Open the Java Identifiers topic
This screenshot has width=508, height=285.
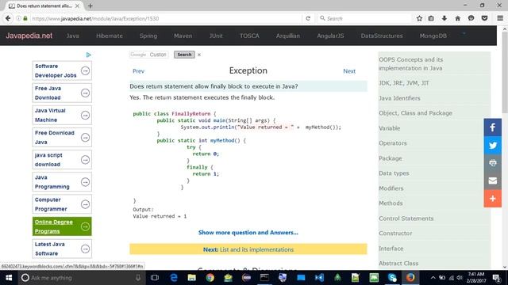399,98
